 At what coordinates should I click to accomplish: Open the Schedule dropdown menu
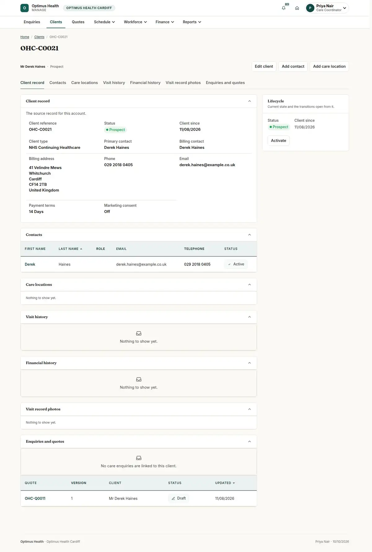click(x=104, y=22)
